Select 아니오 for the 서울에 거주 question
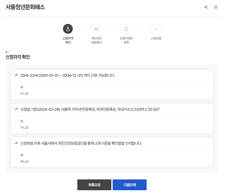229x193 pixels. 17,128
